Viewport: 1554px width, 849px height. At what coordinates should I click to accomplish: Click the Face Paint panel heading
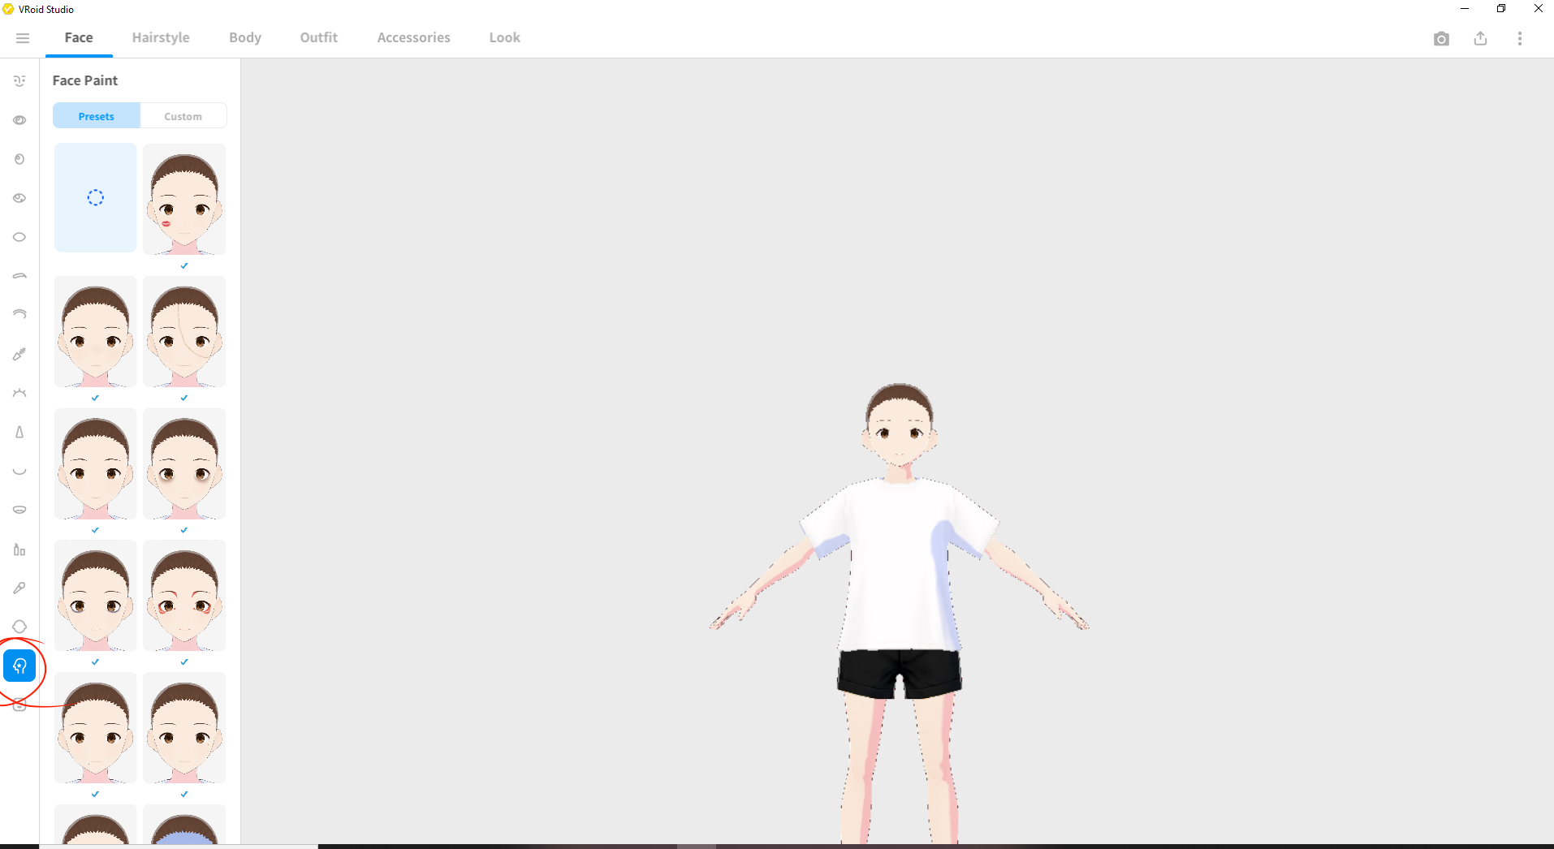[85, 80]
